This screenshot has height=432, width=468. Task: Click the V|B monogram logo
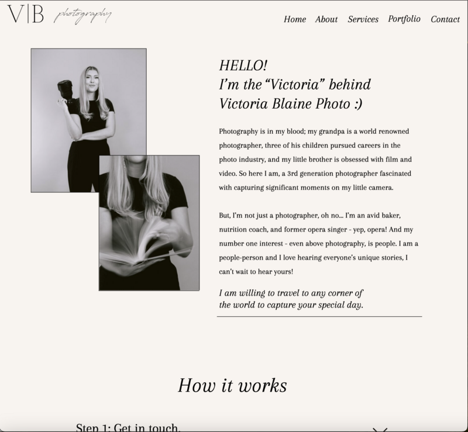(26, 13)
